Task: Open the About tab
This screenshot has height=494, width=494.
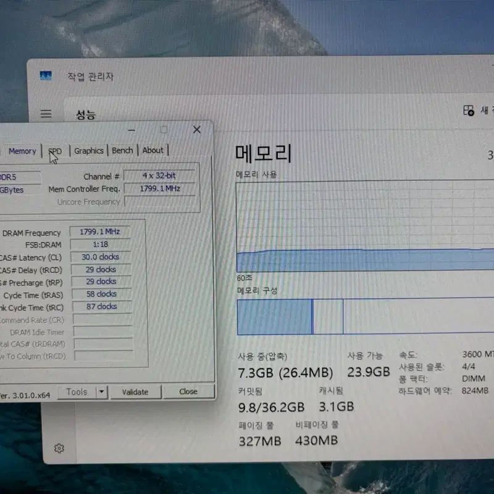Action: (153, 150)
